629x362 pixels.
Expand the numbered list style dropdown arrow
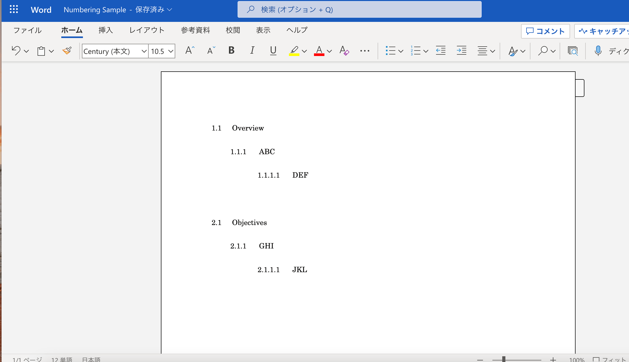pos(426,51)
